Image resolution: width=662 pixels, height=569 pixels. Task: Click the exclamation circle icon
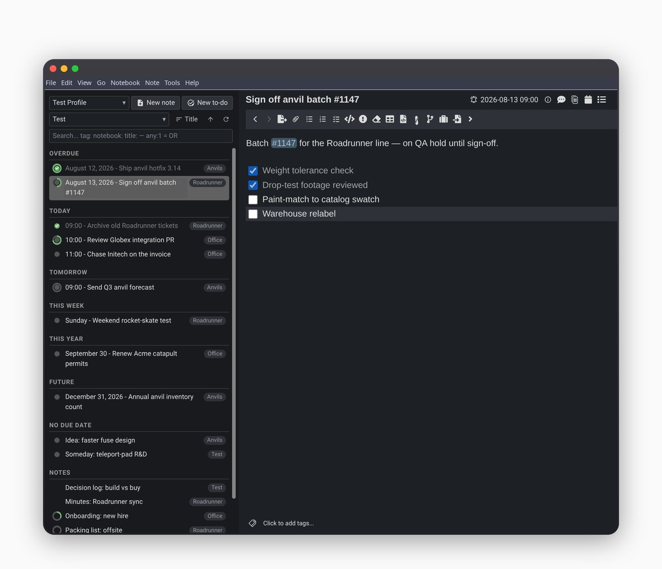[x=363, y=119]
